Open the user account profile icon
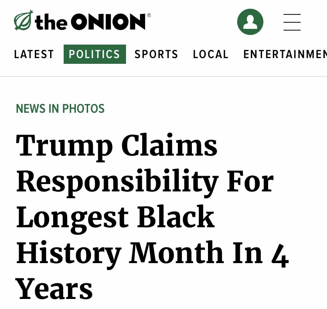Viewport: 327px width, 309px height. point(250,22)
